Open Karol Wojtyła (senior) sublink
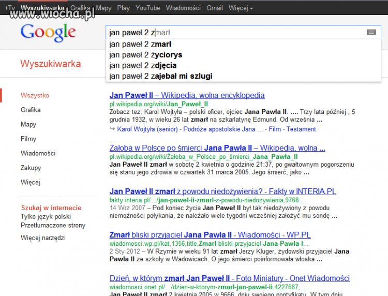388x296 pixels. coord(147,129)
